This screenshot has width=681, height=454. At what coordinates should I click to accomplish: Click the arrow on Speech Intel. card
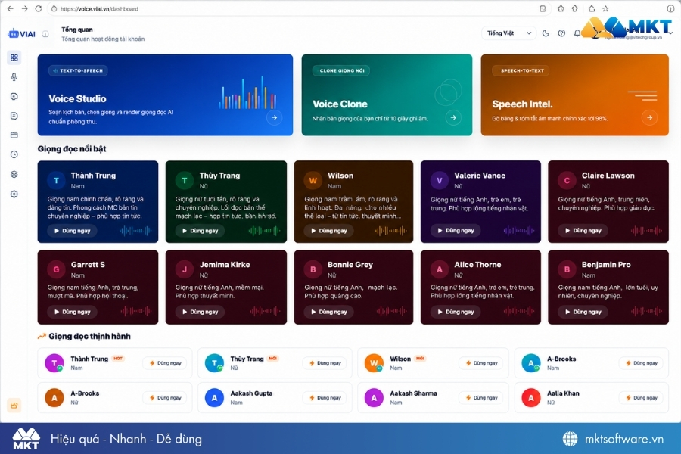click(649, 117)
